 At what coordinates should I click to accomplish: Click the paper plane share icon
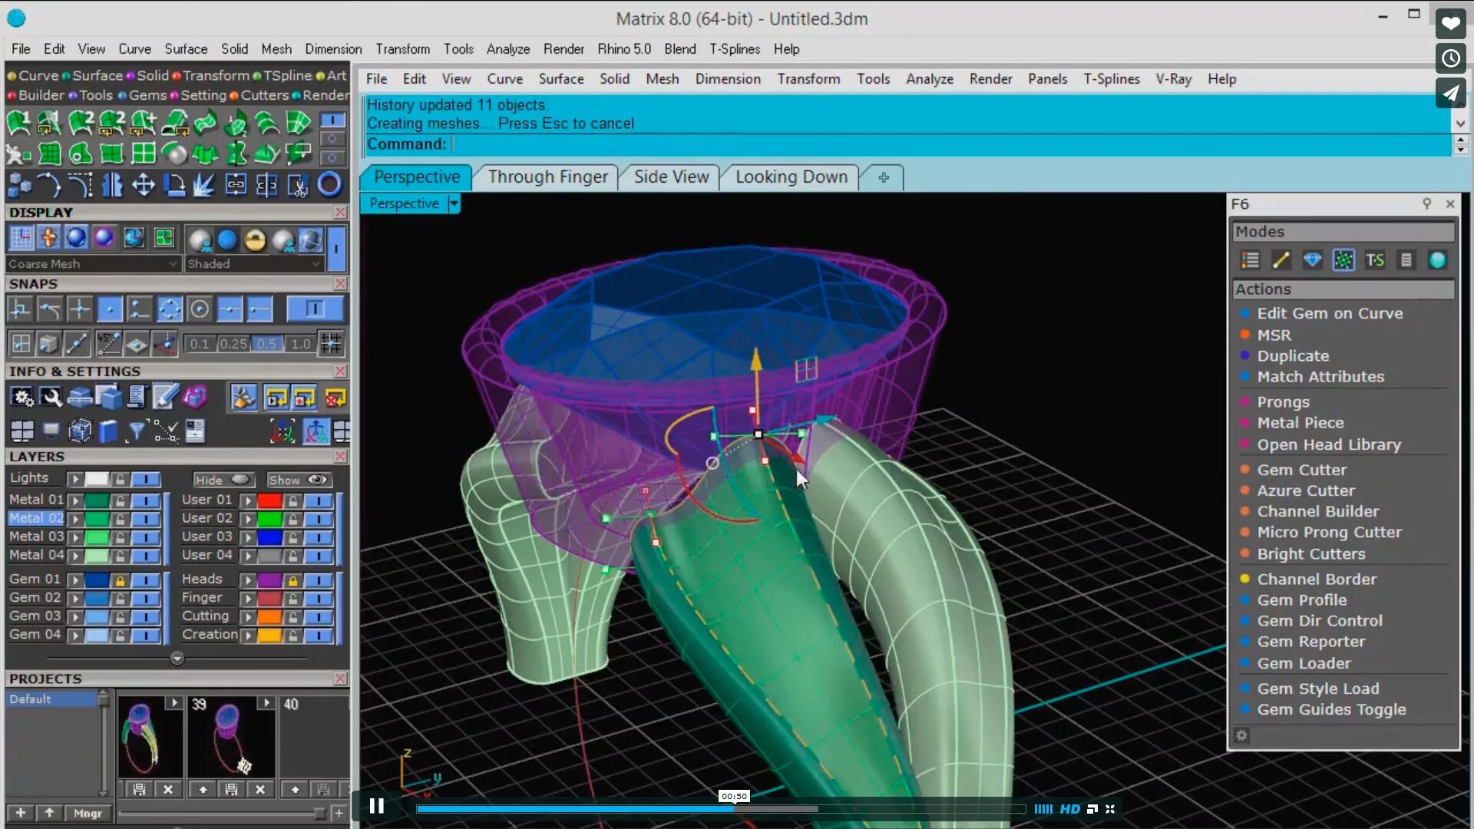click(x=1450, y=94)
